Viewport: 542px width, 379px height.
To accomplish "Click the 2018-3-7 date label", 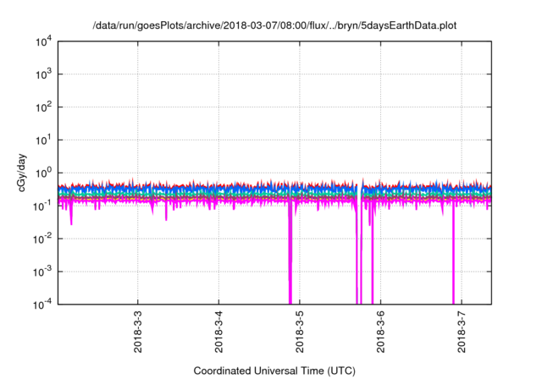I will click(x=462, y=332).
